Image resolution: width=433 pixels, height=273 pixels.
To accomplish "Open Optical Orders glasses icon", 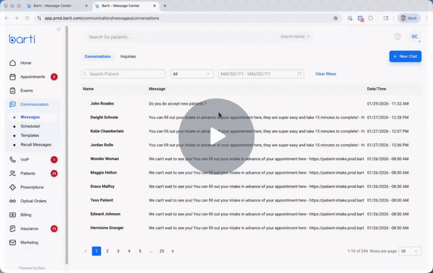I will tap(13, 201).
